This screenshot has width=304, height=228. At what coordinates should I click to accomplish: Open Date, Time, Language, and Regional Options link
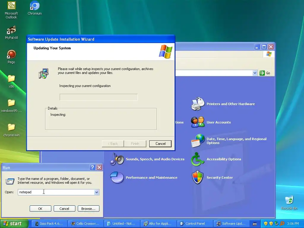[x=236, y=141]
